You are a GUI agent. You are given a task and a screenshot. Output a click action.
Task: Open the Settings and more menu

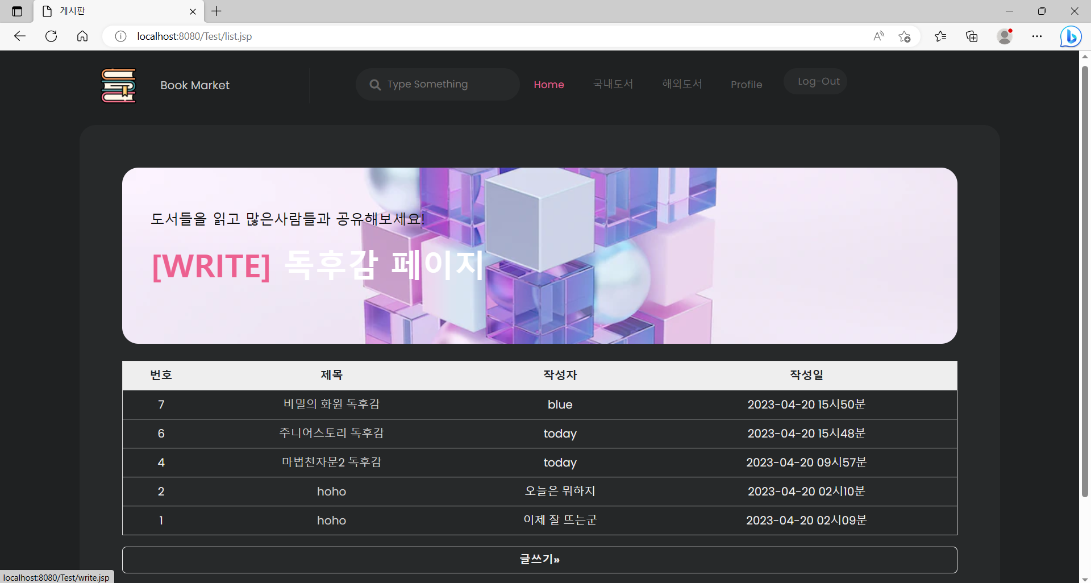pos(1037,36)
